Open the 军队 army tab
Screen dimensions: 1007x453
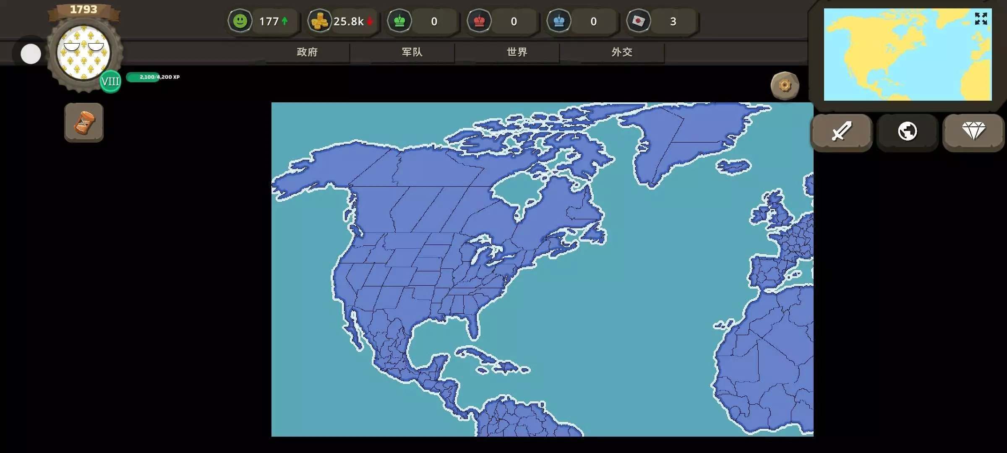click(x=412, y=52)
